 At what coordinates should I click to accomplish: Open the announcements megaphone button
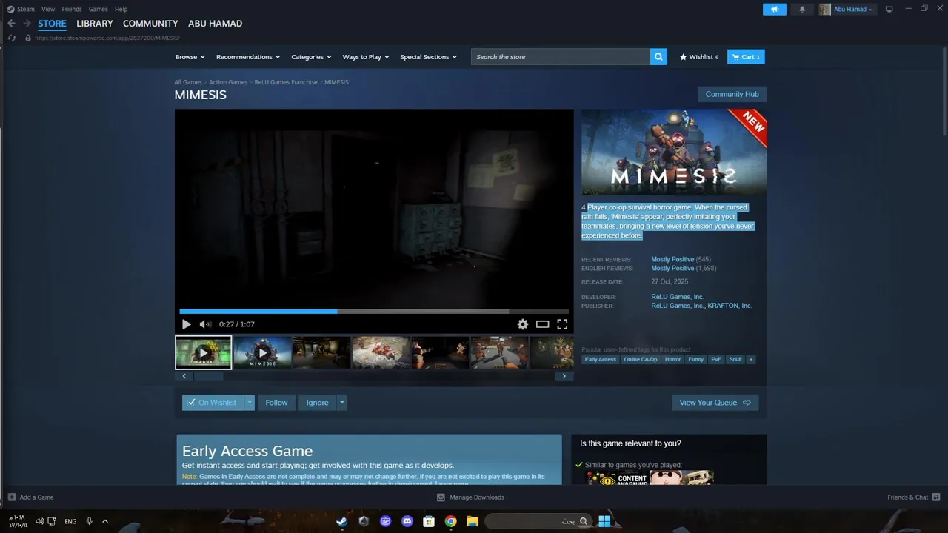point(775,10)
